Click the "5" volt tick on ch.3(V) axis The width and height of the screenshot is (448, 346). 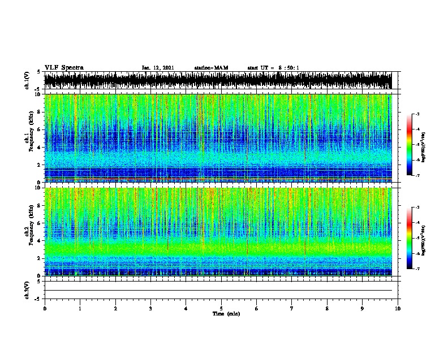(38, 282)
